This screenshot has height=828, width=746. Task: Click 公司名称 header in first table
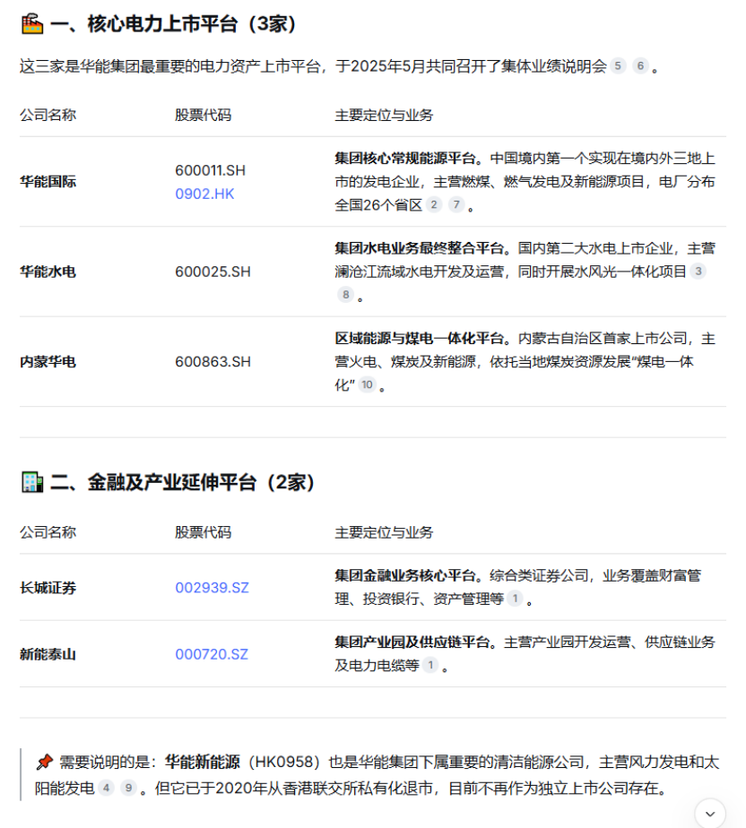48,115
